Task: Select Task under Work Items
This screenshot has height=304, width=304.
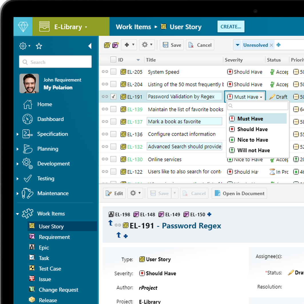Action: (x=44, y=258)
